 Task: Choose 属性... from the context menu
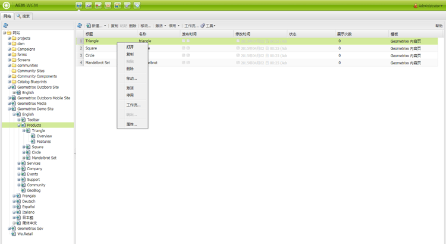pyautogui.click(x=132, y=124)
